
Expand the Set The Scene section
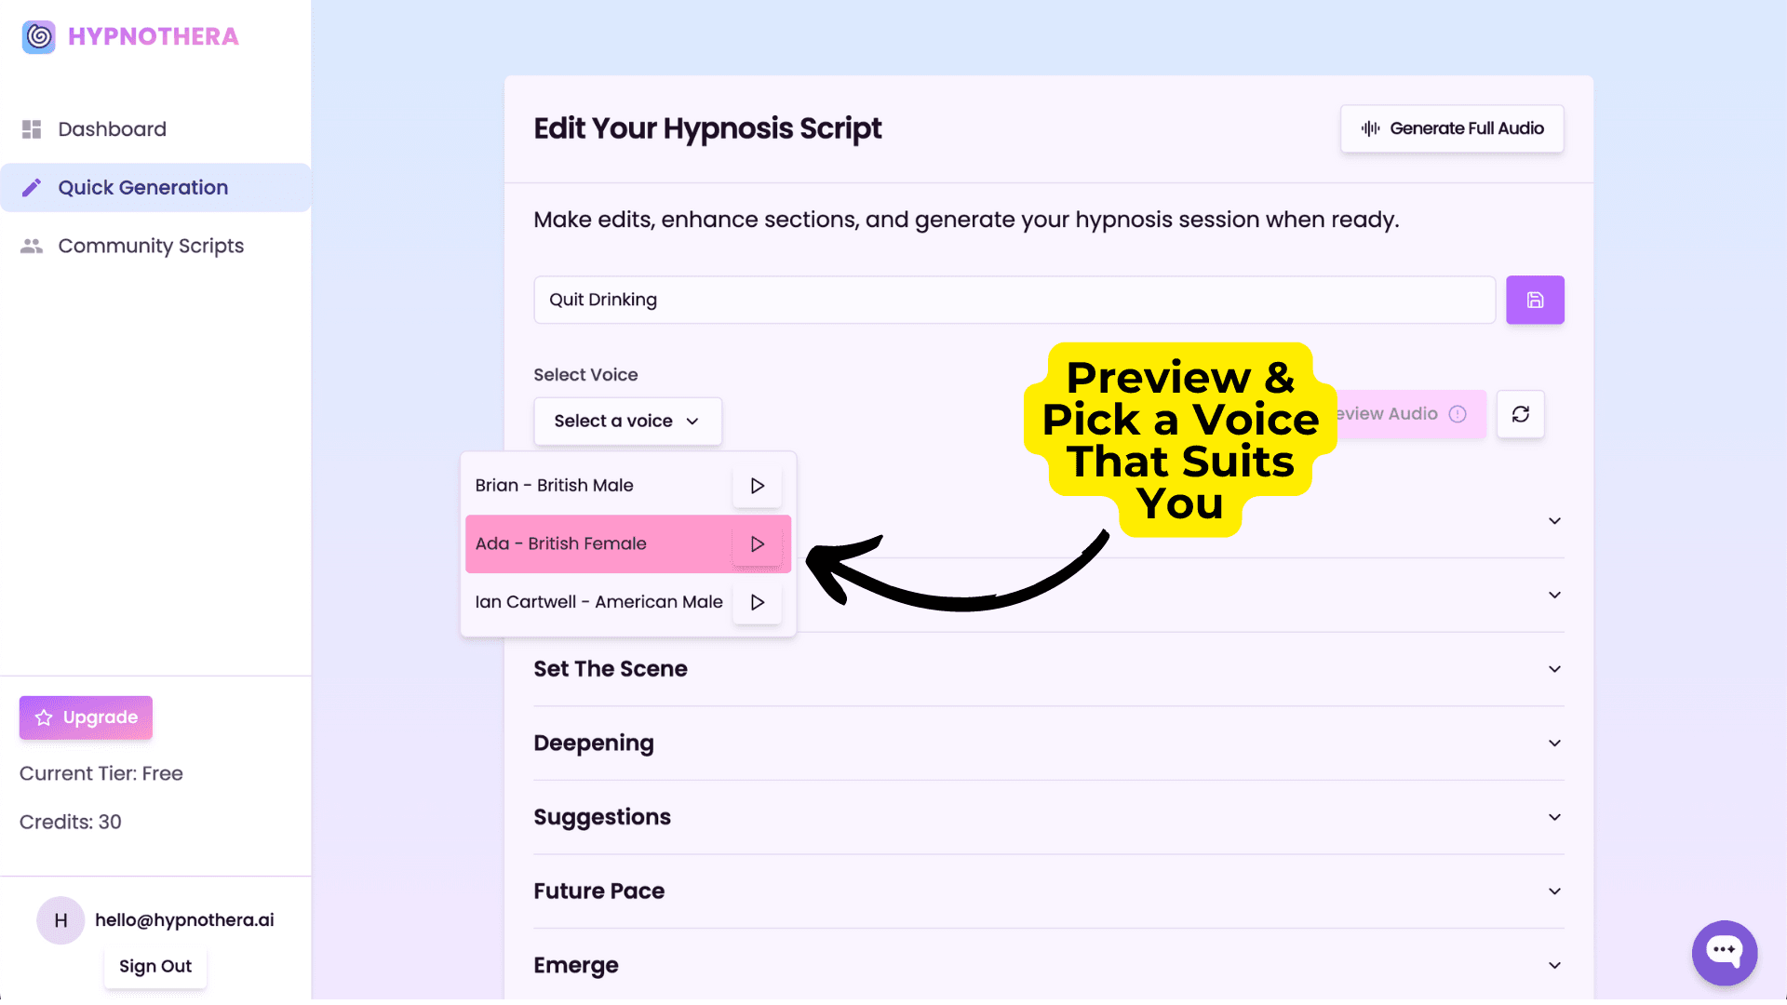click(x=1553, y=669)
